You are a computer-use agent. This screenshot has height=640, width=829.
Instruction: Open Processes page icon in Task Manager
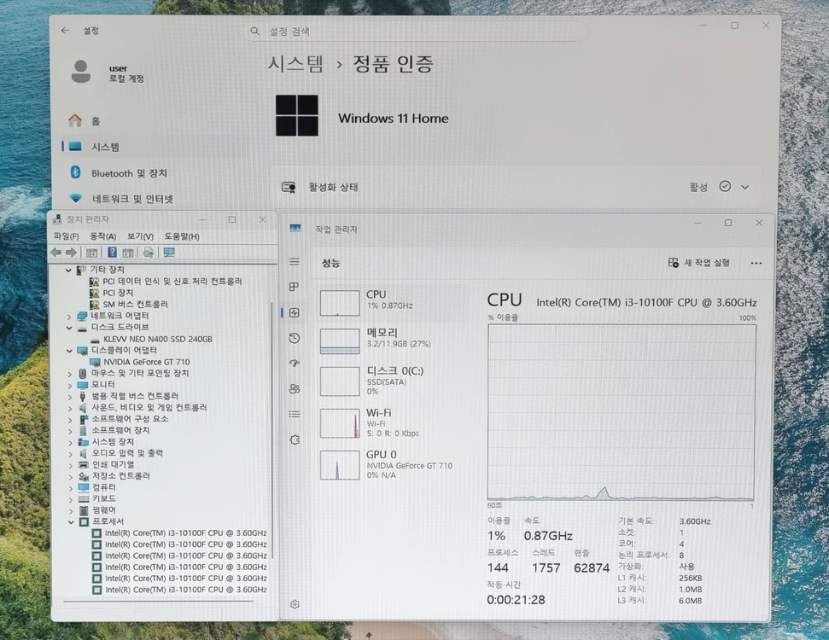pos(295,287)
